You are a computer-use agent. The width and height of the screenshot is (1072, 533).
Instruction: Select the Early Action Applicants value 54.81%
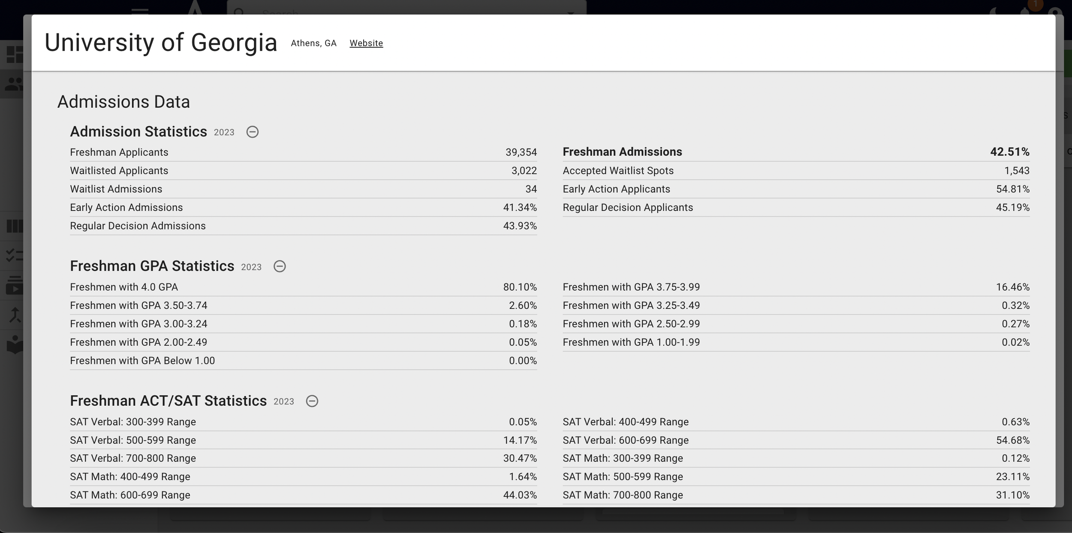[x=1013, y=189]
